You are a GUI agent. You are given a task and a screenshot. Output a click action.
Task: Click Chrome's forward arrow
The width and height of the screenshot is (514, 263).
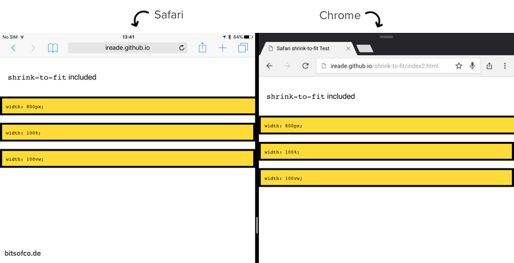pos(287,66)
